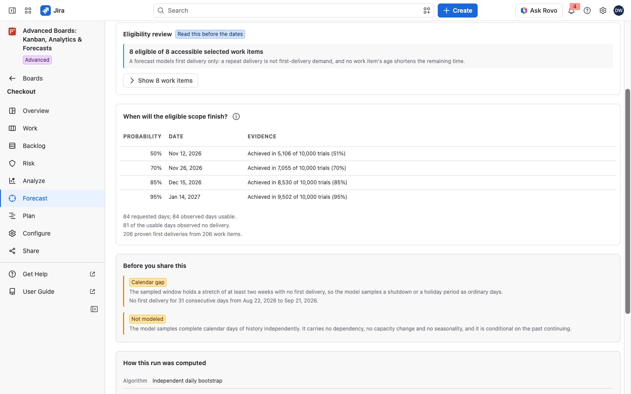631x394 pixels.
Task: Click the Create button
Action: [x=457, y=11]
